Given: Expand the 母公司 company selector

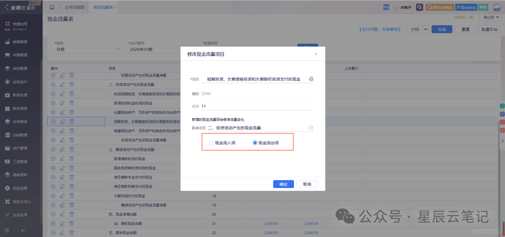Looking at the screenshot, I should [489, 17].
